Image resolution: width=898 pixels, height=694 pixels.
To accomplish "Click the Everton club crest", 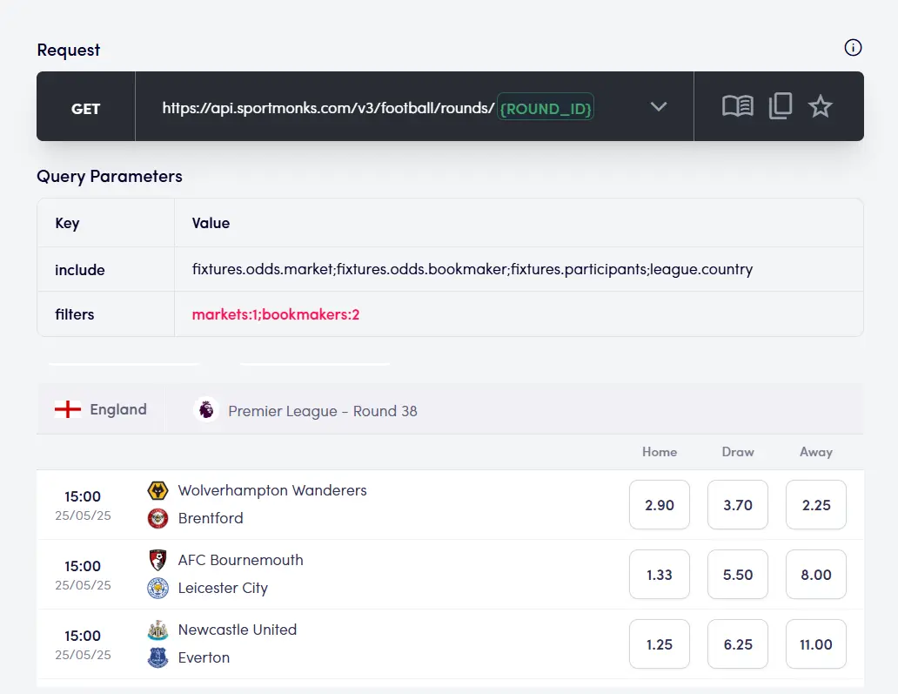I will coord(158,657).
